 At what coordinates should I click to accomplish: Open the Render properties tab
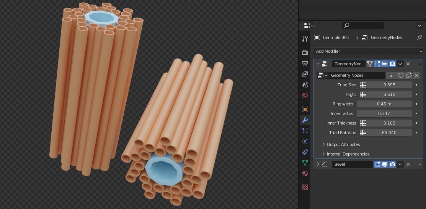tap(305, 52)
